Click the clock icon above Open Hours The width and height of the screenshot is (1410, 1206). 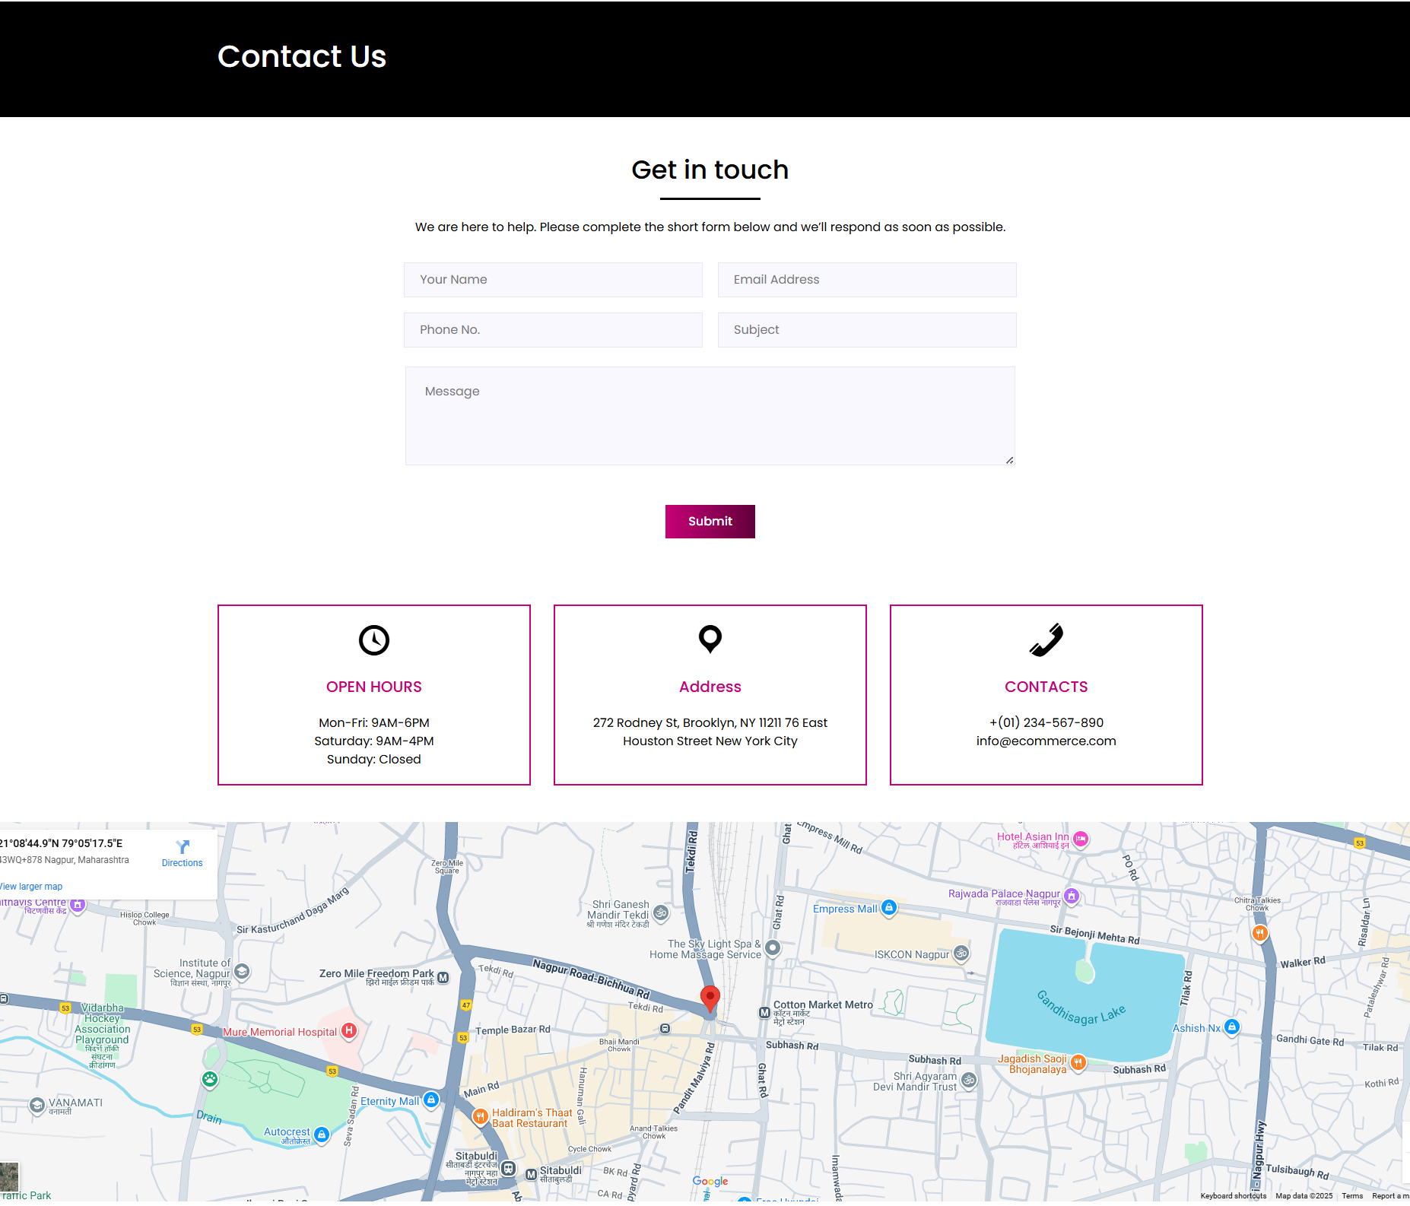coord(373,640)
